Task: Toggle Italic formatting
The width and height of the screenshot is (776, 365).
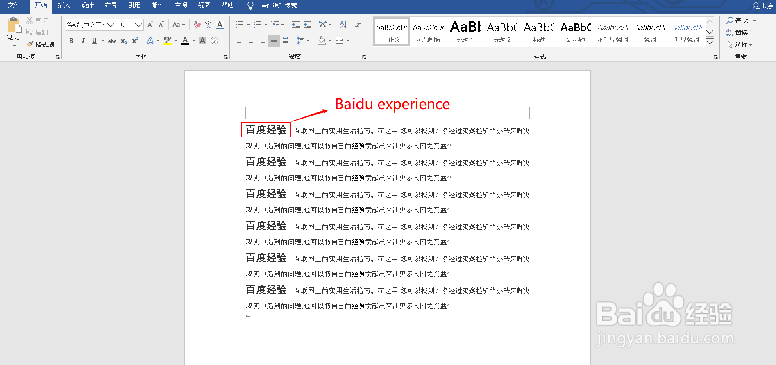Action: pyautogui.click(x=83, y=41)
